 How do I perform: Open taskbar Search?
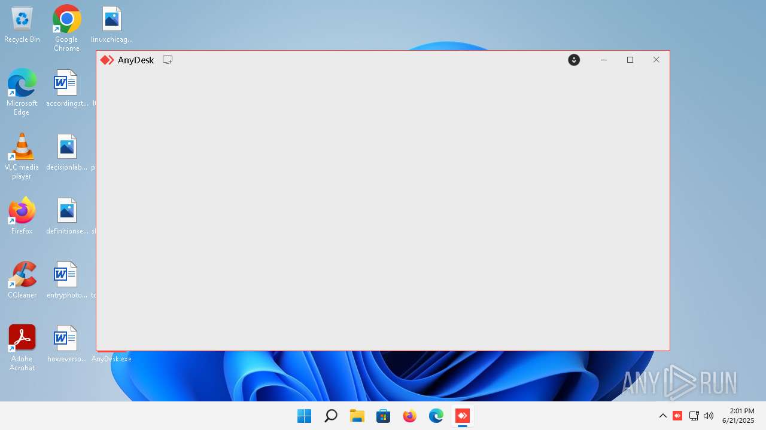(x=330, y=416)
